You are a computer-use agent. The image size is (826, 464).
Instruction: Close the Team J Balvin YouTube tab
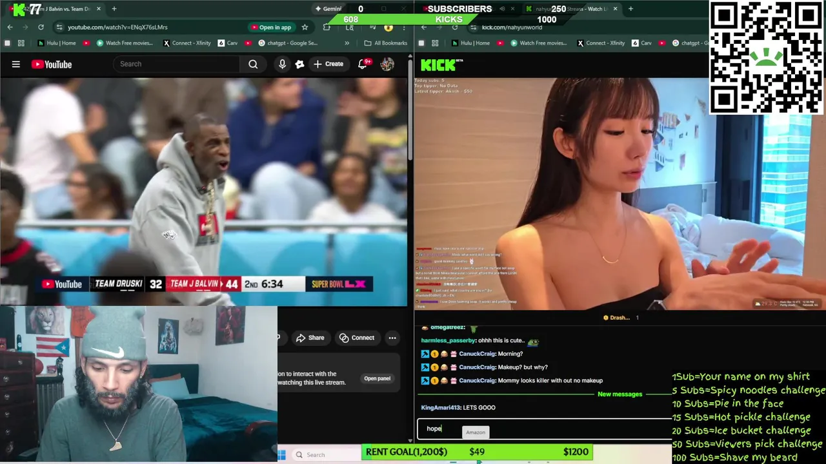tap(99, 9)
